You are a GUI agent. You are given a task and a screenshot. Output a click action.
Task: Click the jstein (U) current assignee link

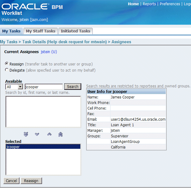tap(49, 52)
